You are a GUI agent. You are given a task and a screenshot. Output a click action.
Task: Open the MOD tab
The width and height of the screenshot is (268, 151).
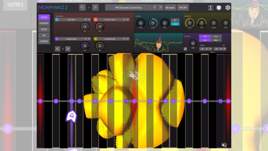(x=44, y=29)
